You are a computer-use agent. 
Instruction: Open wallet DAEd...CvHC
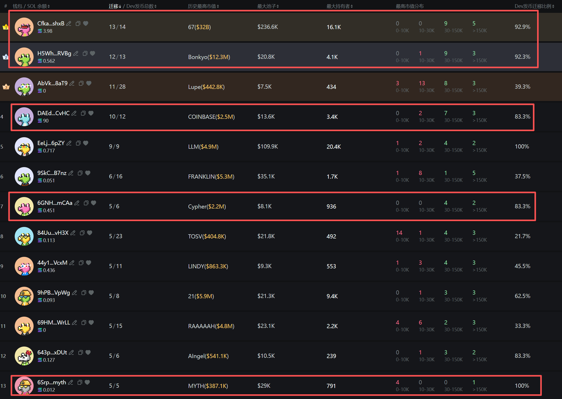[53, 113]
